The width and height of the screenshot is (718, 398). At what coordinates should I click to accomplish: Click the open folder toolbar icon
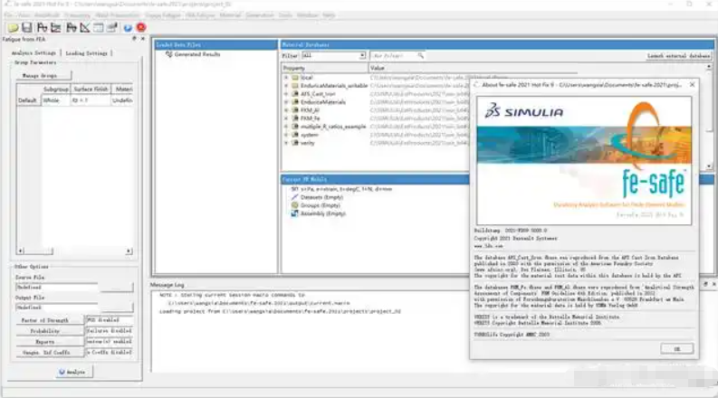[x=9, y=28]
